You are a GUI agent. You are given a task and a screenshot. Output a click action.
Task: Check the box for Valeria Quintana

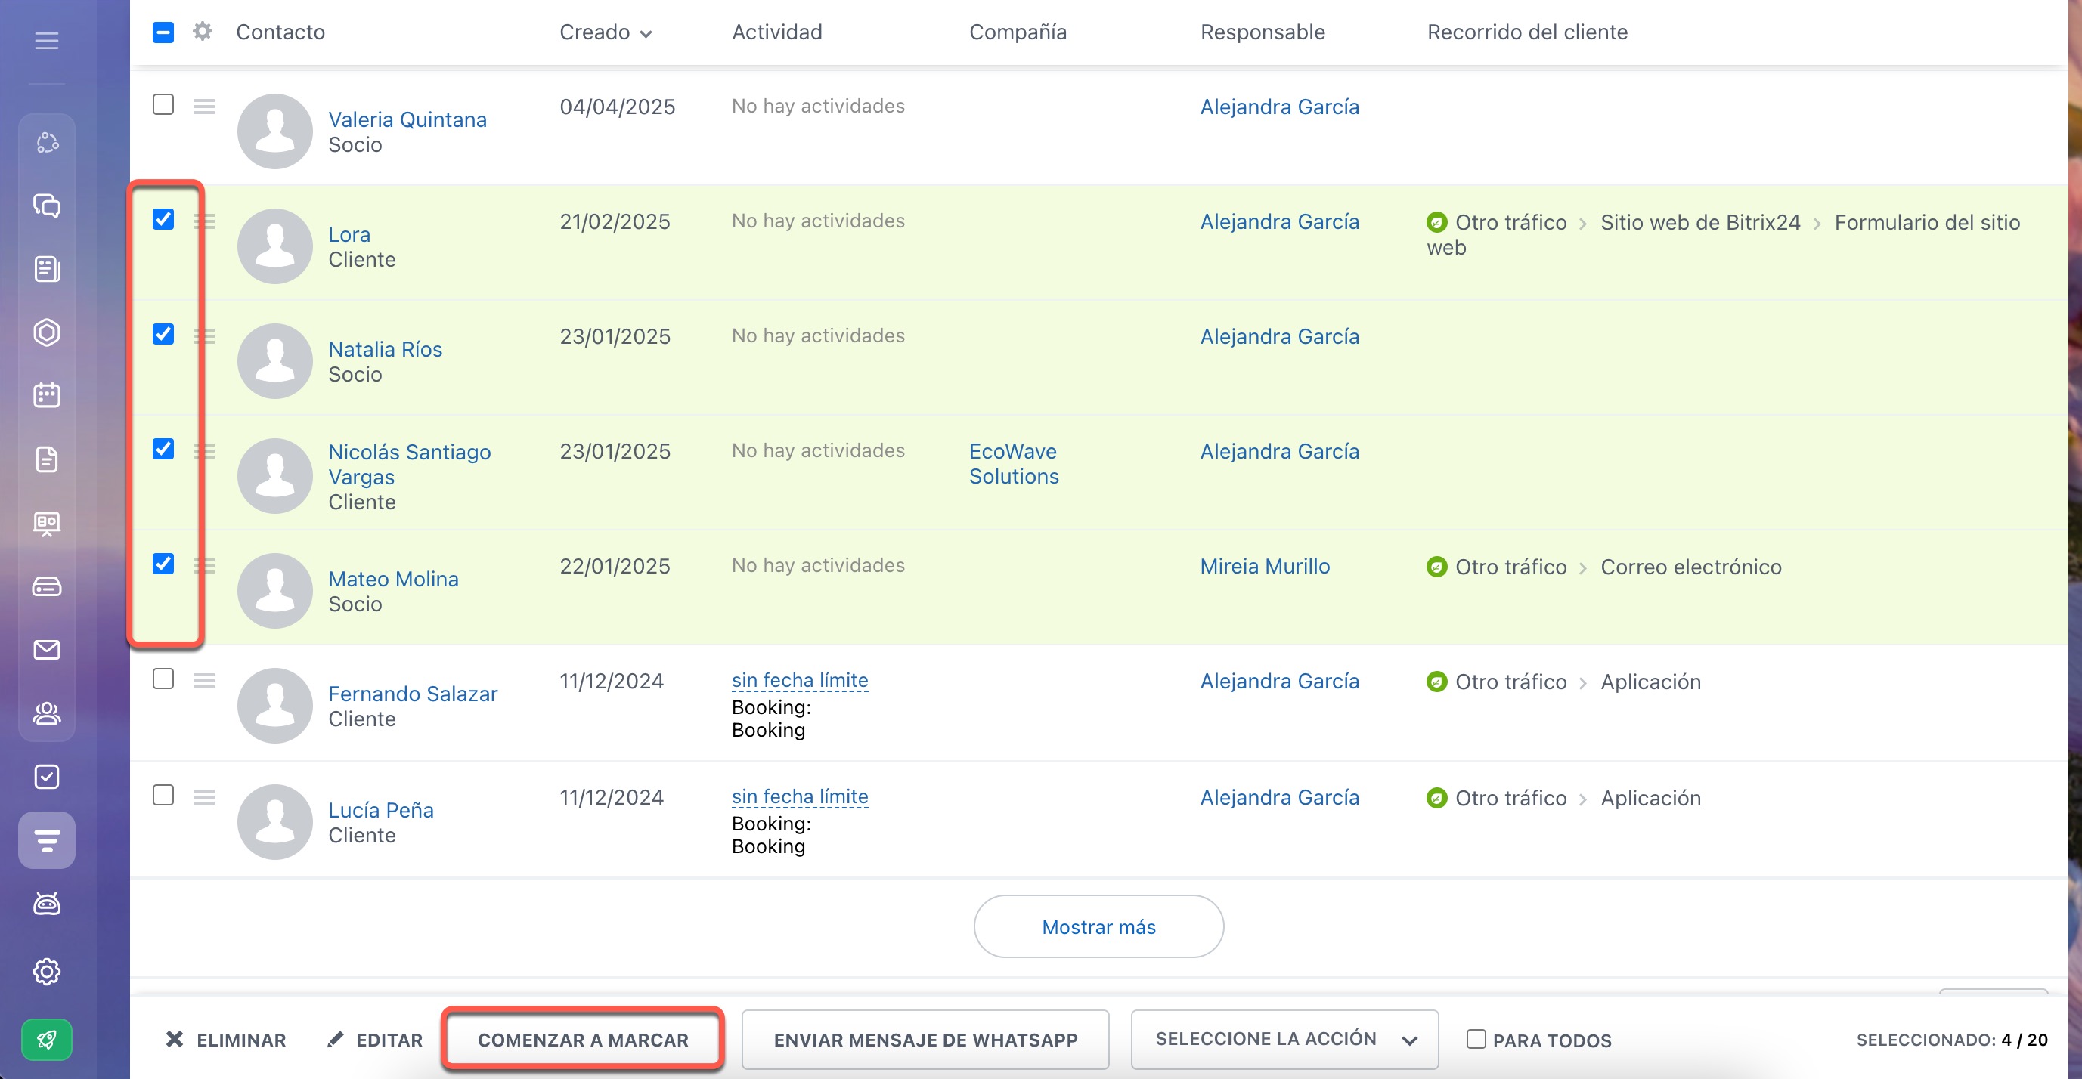click(163, 104)
